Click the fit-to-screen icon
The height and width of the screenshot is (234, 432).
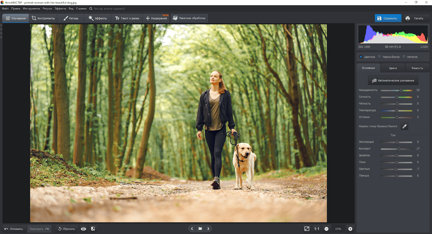(x=307, y=229)
